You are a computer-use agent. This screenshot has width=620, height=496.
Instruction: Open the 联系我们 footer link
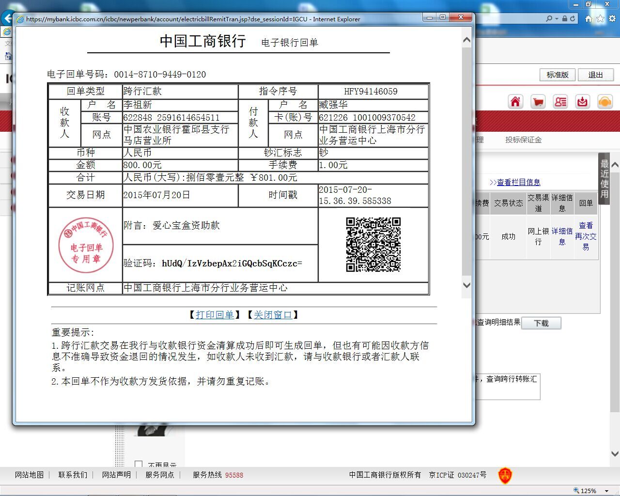coord(73,475)
